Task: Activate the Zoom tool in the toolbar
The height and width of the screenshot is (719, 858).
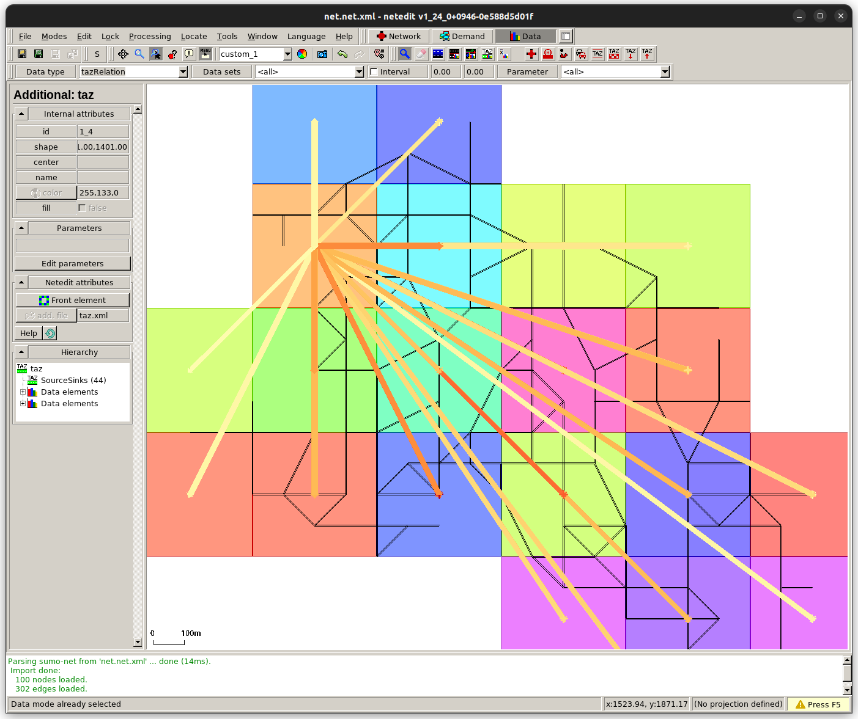Action: 139,54
